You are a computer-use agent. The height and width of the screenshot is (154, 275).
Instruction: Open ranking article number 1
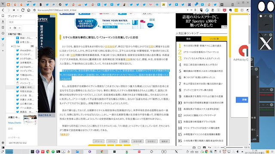click(202, 46)
